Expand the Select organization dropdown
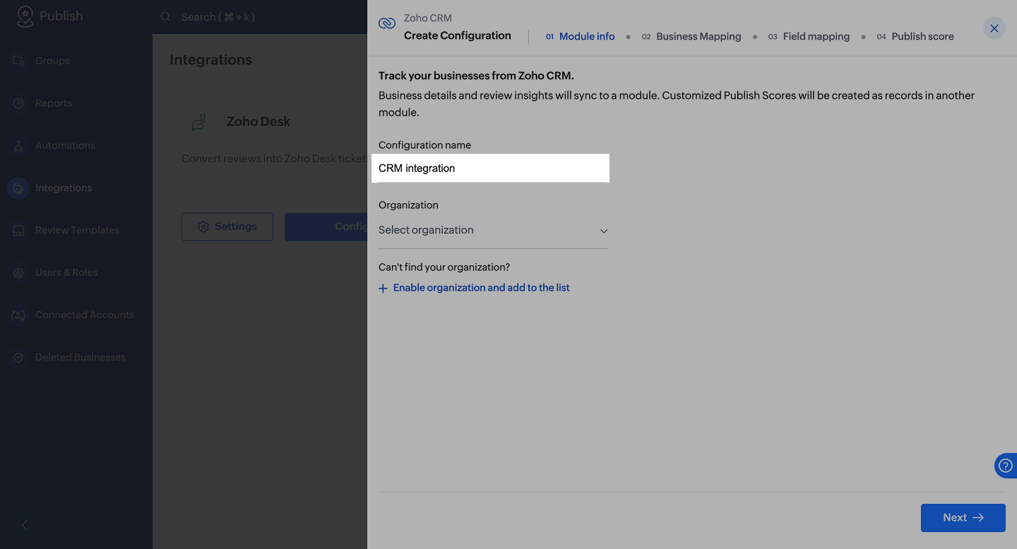Screen dimensions: 1017x549 493,230
